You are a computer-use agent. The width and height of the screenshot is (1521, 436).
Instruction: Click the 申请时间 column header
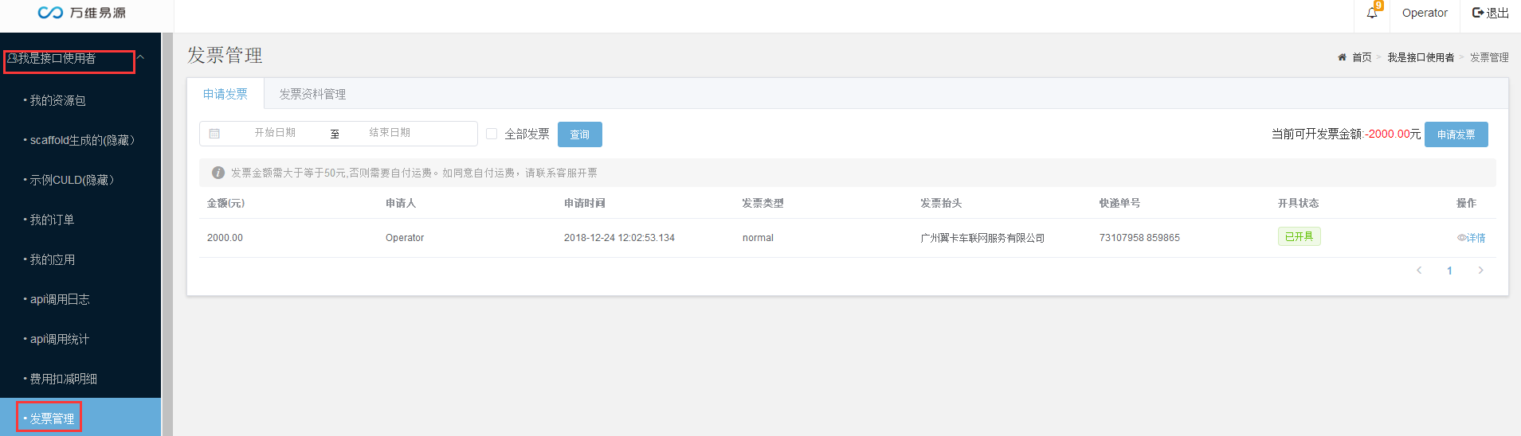point(585,203)
